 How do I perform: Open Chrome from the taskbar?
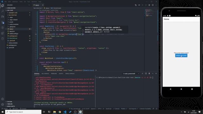pyautogui.click(x=60, y=112)
